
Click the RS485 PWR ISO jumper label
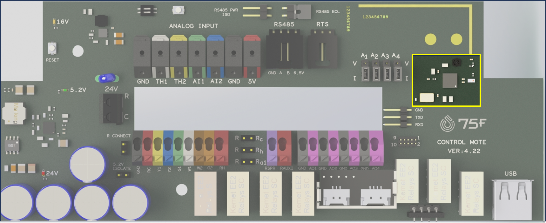[x=226, y=12]
